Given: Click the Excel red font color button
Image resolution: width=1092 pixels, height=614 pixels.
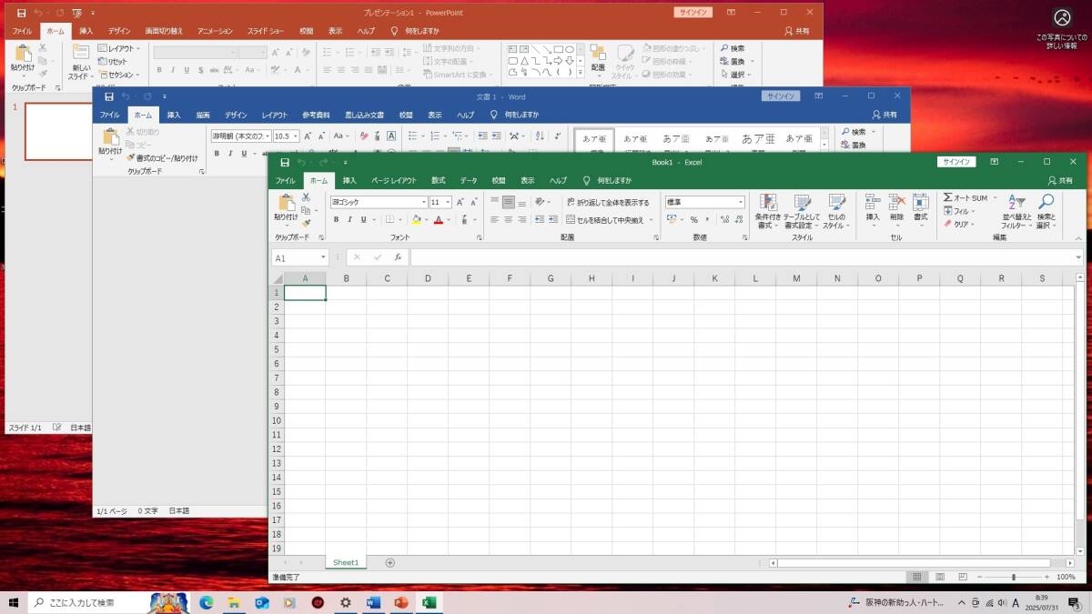Looking at the screenshot, I should [438, 219].
